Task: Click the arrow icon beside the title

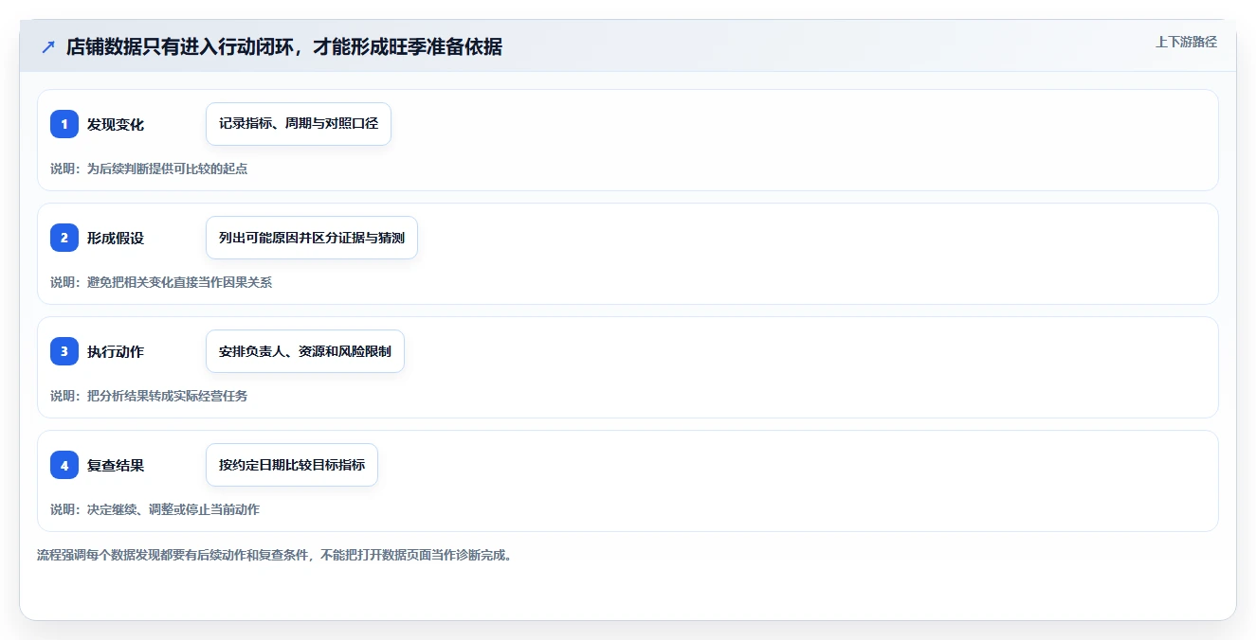Action: (x=48, y=47)
